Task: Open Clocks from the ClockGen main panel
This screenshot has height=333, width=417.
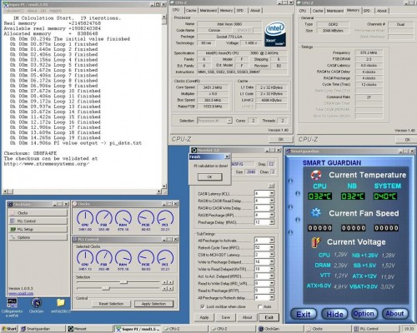Action: (38, 213)
